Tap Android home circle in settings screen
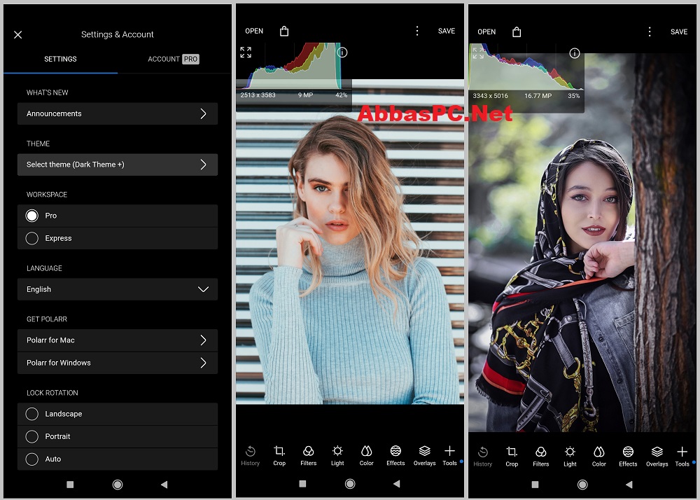Screen dimensions: 700x500 click(118, 485)
